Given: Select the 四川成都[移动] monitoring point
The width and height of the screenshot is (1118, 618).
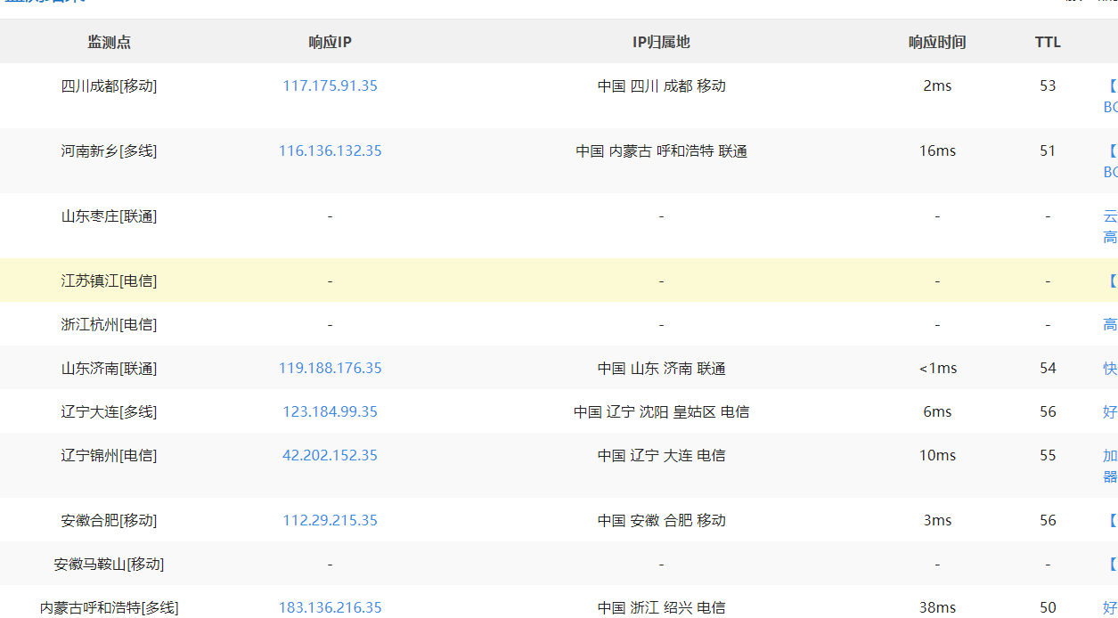Looking at the screenshot, I should pyautogui.click(x=109, y=85).
